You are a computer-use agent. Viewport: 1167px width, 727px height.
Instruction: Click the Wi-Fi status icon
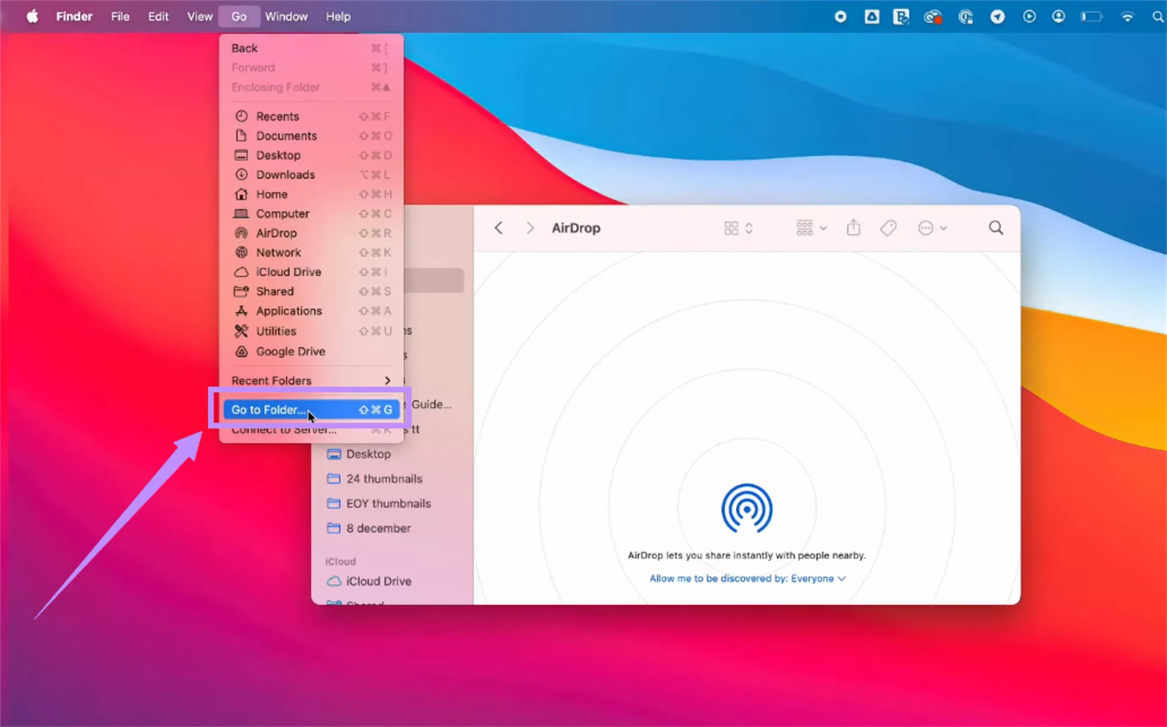coord(1127,16)
